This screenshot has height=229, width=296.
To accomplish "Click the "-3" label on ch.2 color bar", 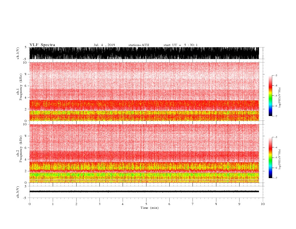I will coord(276,137).
